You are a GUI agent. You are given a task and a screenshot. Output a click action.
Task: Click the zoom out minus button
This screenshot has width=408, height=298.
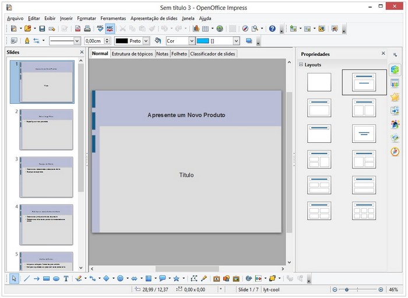click(335, 289)
